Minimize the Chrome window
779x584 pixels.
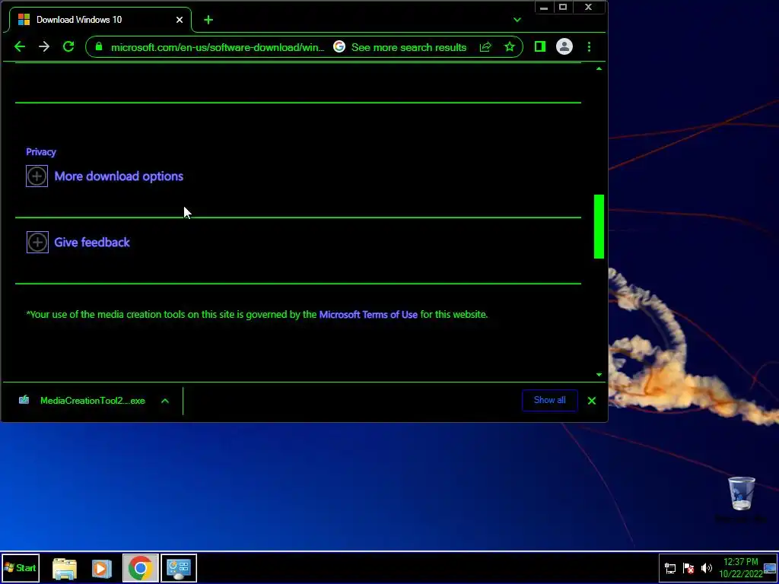click(x=544, y=8)
